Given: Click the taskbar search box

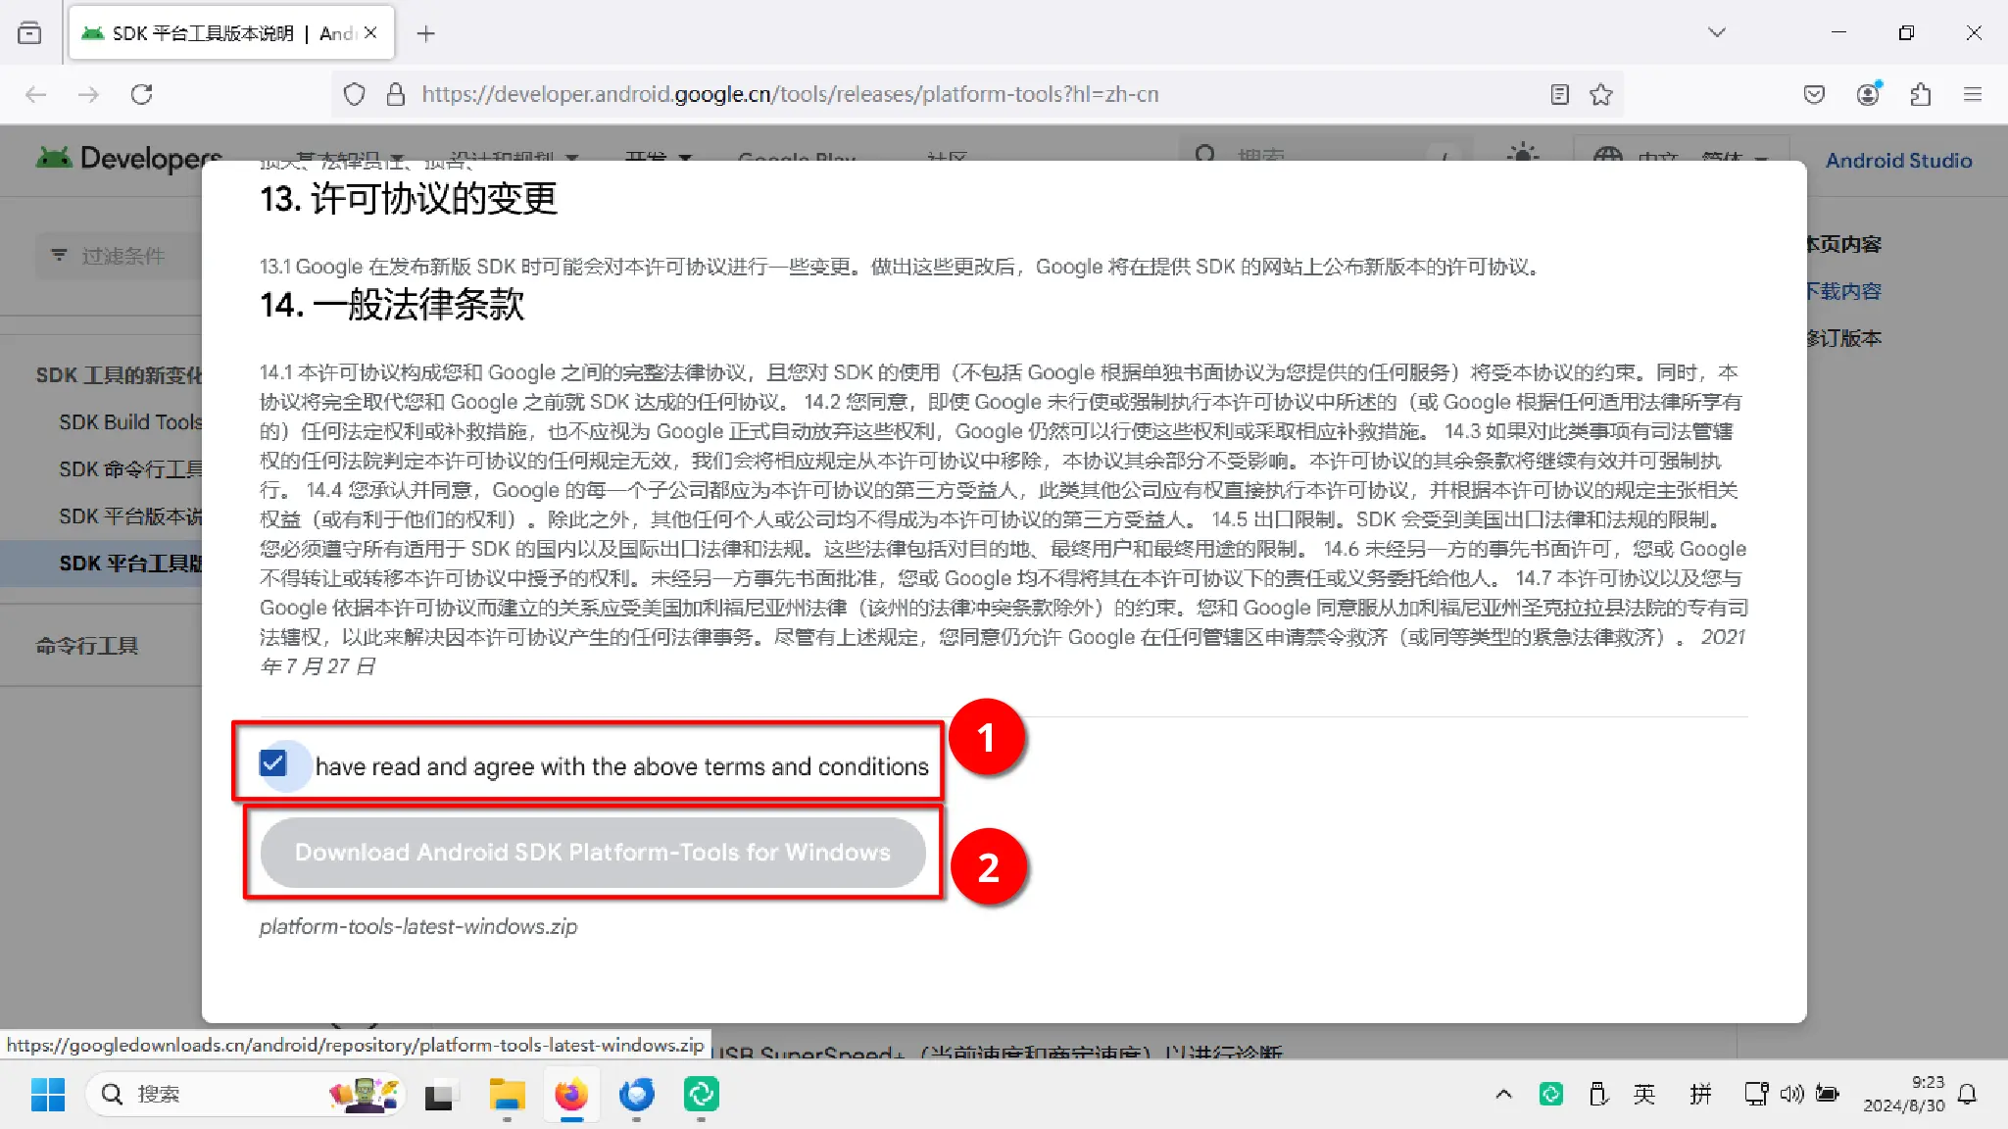Looking at the screenshot, I should point(245,1094).
